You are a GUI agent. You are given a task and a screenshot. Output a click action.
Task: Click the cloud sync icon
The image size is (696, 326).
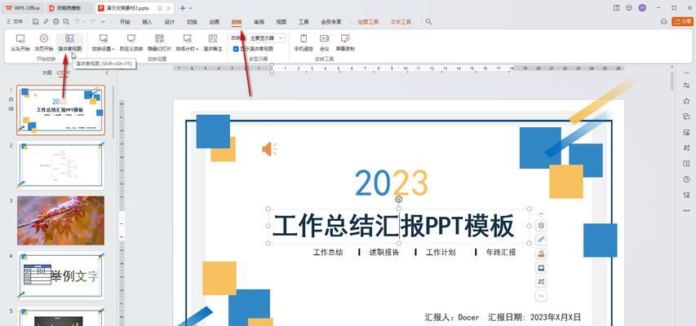tap(663, 21)
